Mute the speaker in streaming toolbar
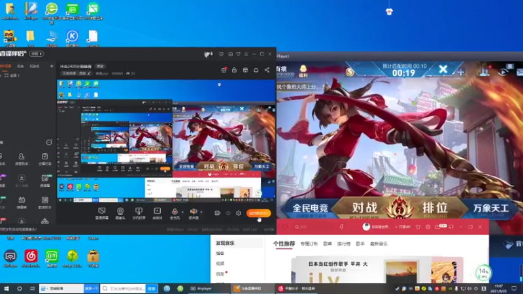 point(194,213)
